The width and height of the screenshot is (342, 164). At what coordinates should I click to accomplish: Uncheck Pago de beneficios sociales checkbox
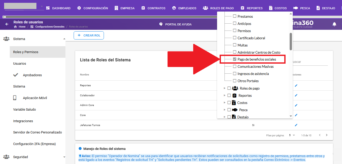(234, 59)
